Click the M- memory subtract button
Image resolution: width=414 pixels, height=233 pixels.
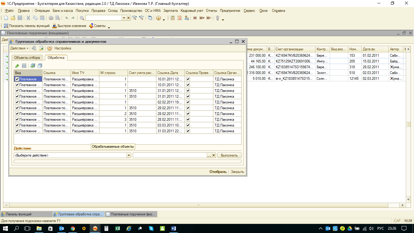point(209,18)
